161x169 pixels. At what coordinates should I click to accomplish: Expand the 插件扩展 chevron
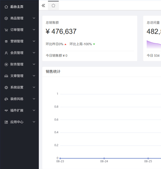click(x=34, y=110)
